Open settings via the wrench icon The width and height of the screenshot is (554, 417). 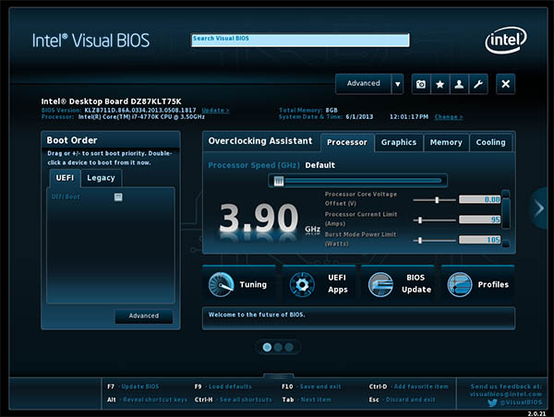pos(477,84)
